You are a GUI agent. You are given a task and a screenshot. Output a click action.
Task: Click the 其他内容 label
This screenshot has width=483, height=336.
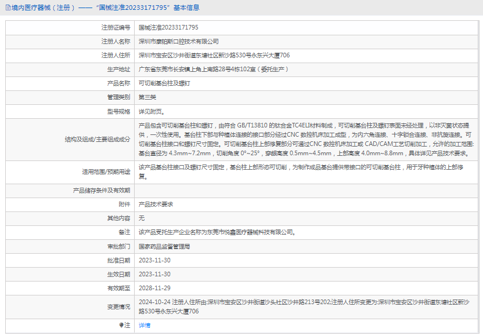tap(119, 218)
